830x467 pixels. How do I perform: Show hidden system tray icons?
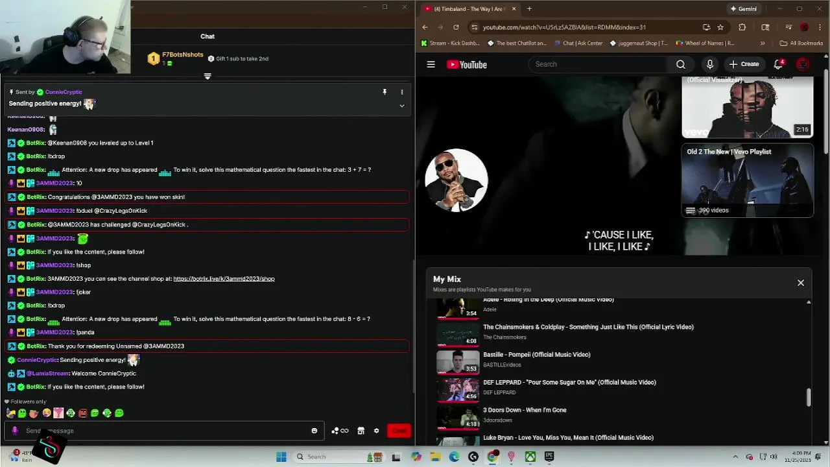tap(736, 457)
